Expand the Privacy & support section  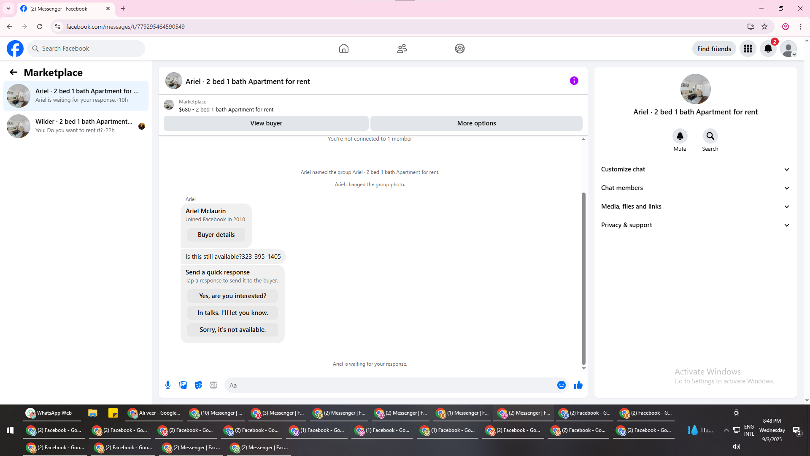tap(696, 225)
